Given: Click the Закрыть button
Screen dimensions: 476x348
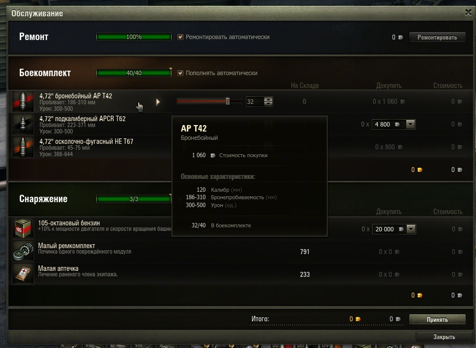Looking at the screenshot, I should [x=444, y=337].
